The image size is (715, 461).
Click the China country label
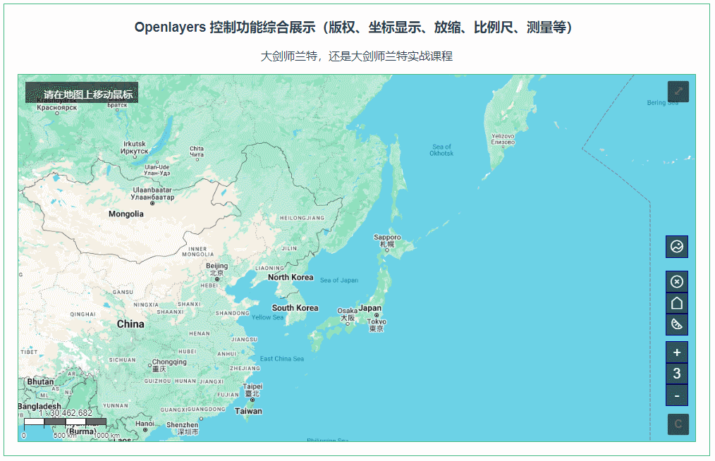130,324
